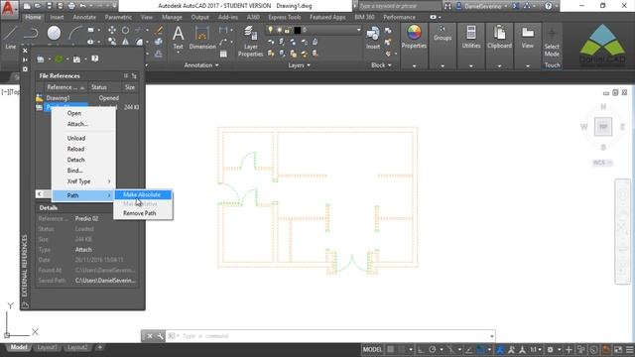This screenshot has width=635, height=357.
Task: Select the Arc tool
Action: 75,33
